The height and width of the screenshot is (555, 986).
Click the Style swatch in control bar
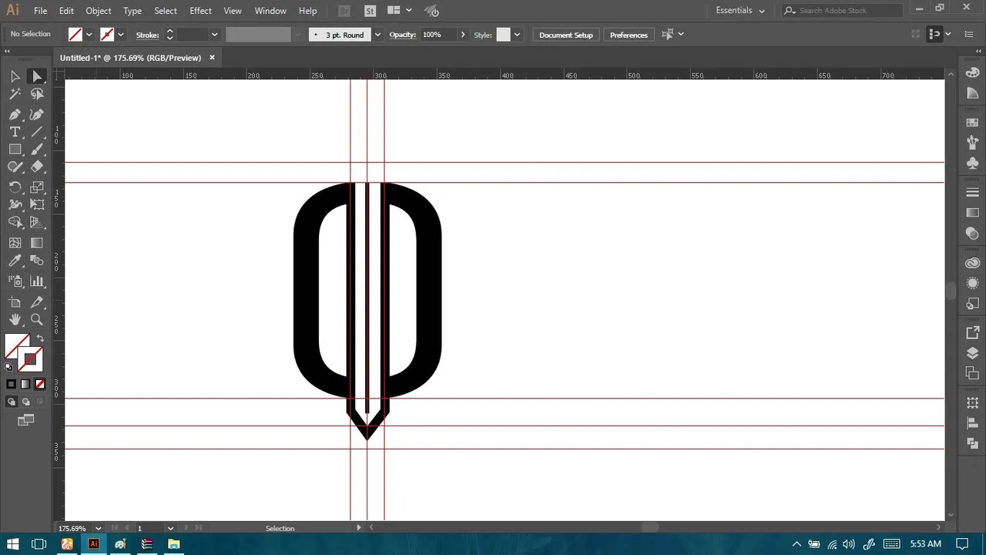(503, 35)
